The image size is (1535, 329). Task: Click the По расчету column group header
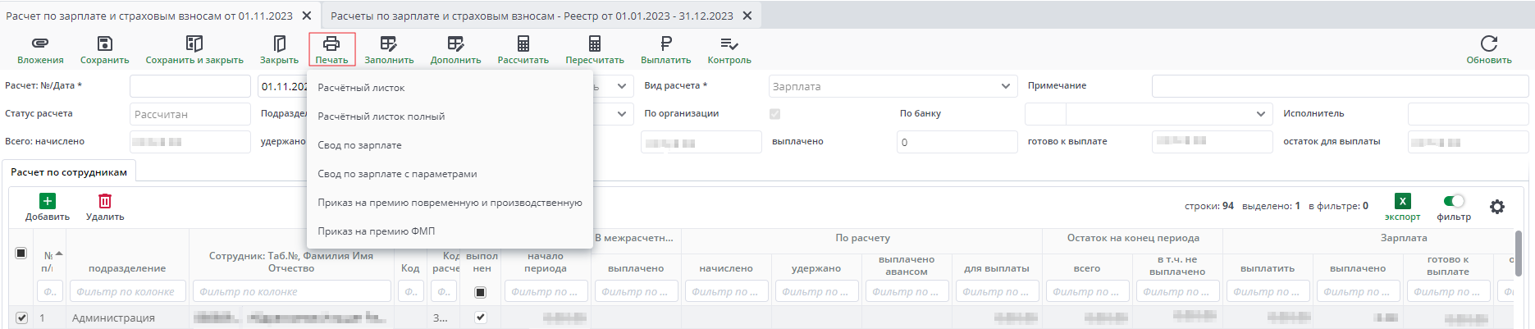coord(862,238)
